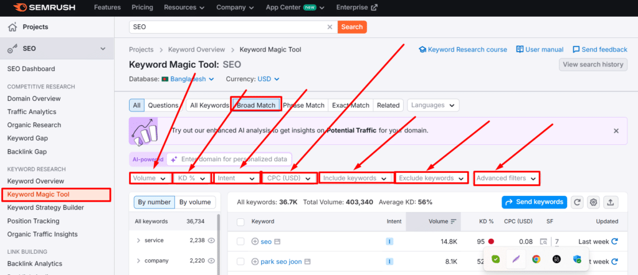
Task: Click the orange Search button
Action: 352,27
